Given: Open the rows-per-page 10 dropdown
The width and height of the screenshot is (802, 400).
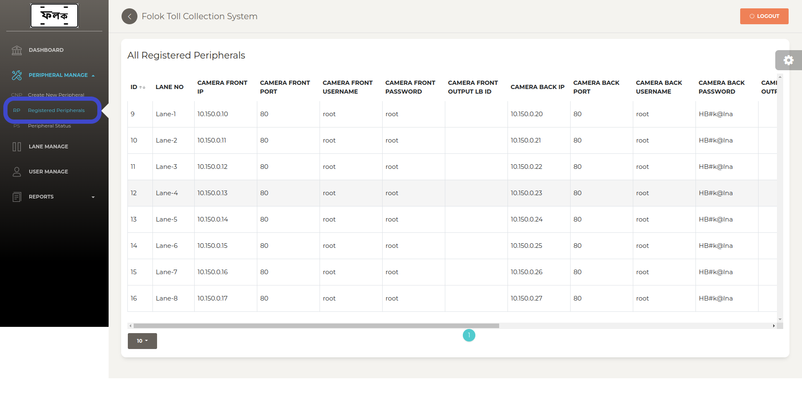Looking at the screenshot, I should (142, 341).
